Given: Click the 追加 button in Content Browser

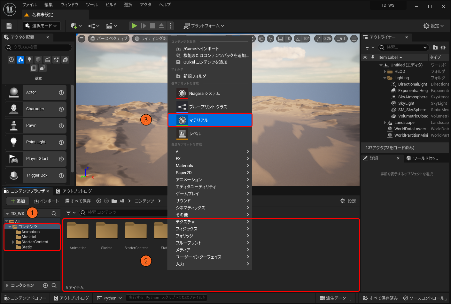Looking at the screenshot, I should pyautogui.click(x=18, y=201).
